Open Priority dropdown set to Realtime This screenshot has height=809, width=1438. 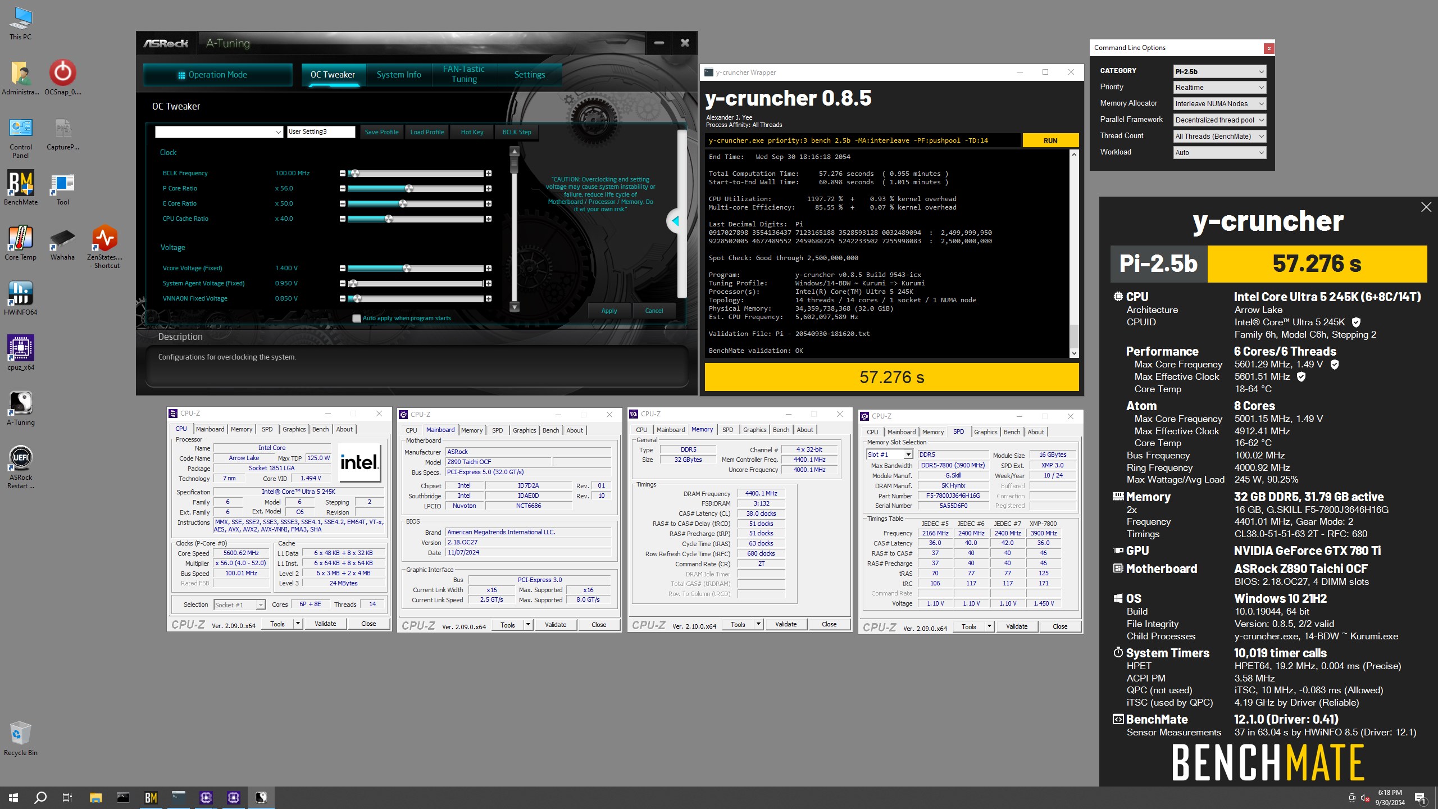(1219, 88)
